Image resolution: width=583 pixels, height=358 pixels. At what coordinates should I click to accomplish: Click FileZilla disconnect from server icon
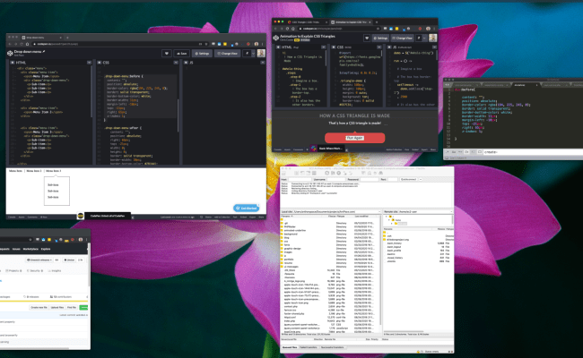pos(344,173)
